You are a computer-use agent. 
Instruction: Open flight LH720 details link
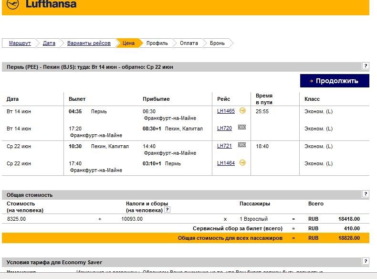(224, 129)
